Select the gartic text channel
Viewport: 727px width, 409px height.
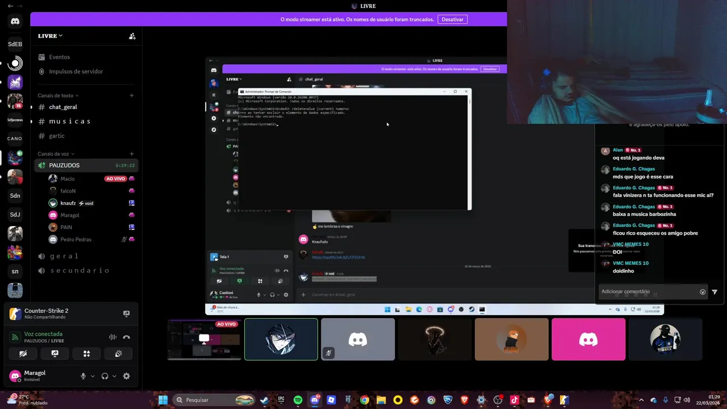[86, 136]
